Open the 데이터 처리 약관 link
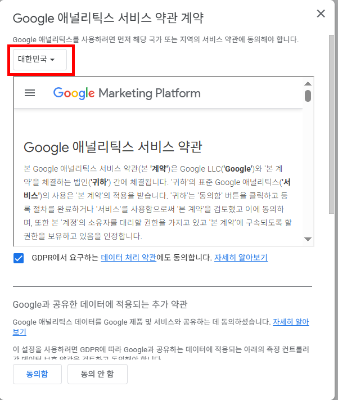Viewport: 338px width, 400px height. click(x=129, y=258)
